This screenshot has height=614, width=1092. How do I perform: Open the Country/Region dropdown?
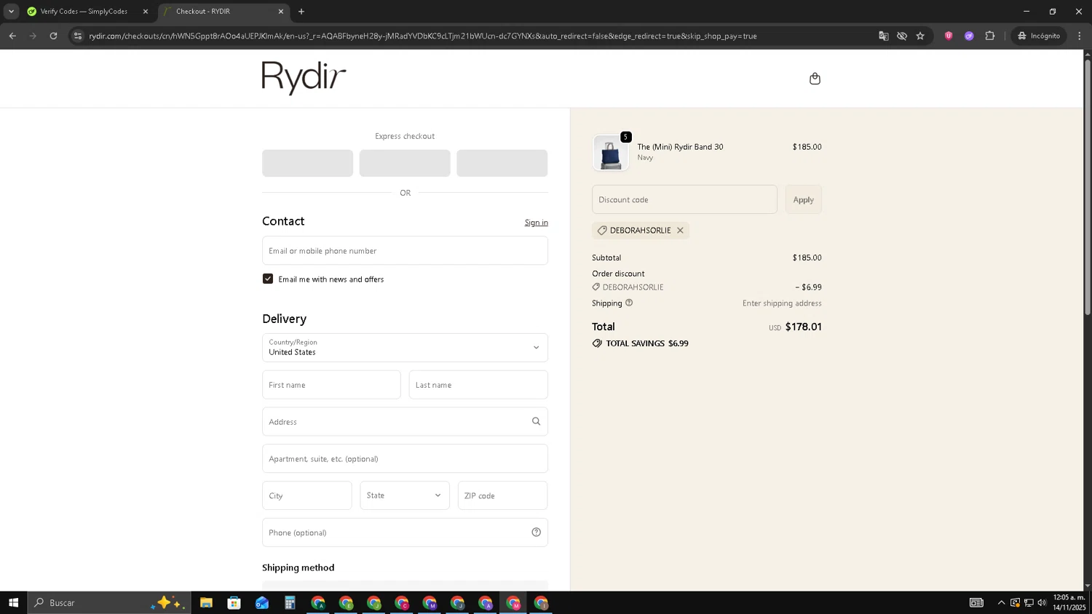click(x=405, y=348)
